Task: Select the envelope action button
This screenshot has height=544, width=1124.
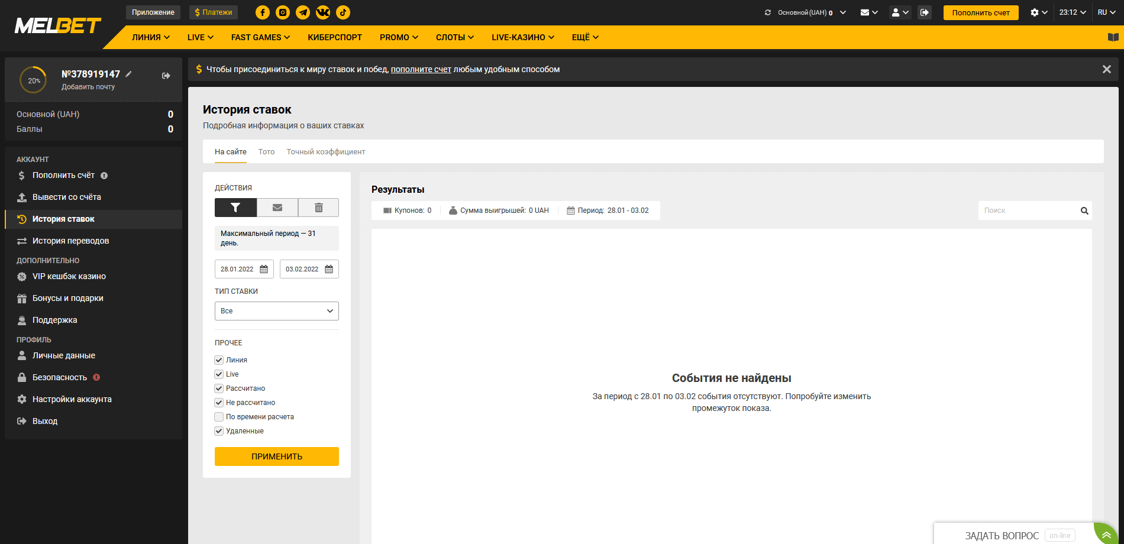Action: point(277,208)
